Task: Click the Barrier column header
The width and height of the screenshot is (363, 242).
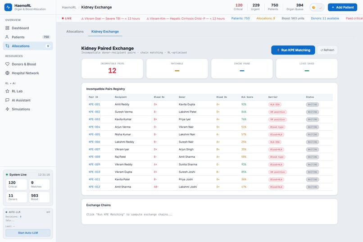Action: click(273, 97)
